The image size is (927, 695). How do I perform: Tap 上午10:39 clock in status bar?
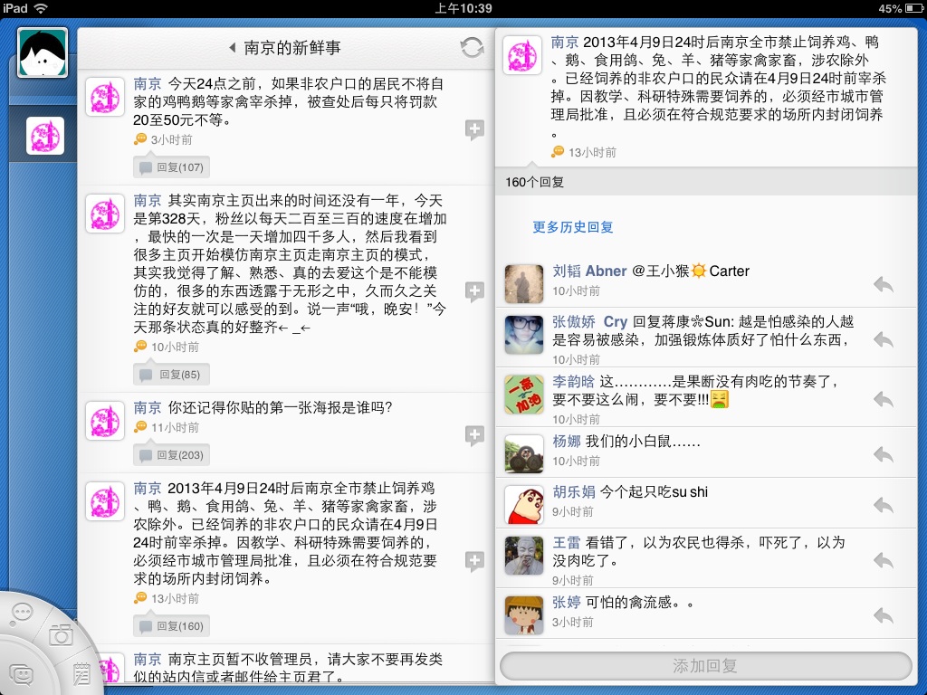[463, 8]
